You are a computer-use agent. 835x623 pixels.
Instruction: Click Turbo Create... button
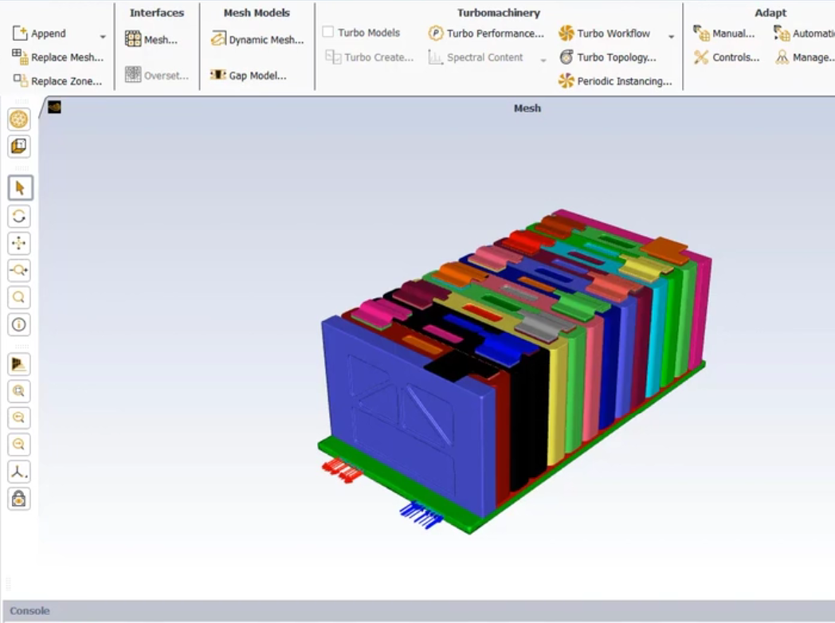coord(370,57)
